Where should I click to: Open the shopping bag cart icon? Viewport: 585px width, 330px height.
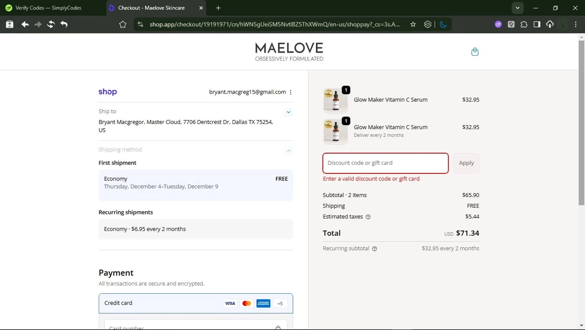point(475,52)
